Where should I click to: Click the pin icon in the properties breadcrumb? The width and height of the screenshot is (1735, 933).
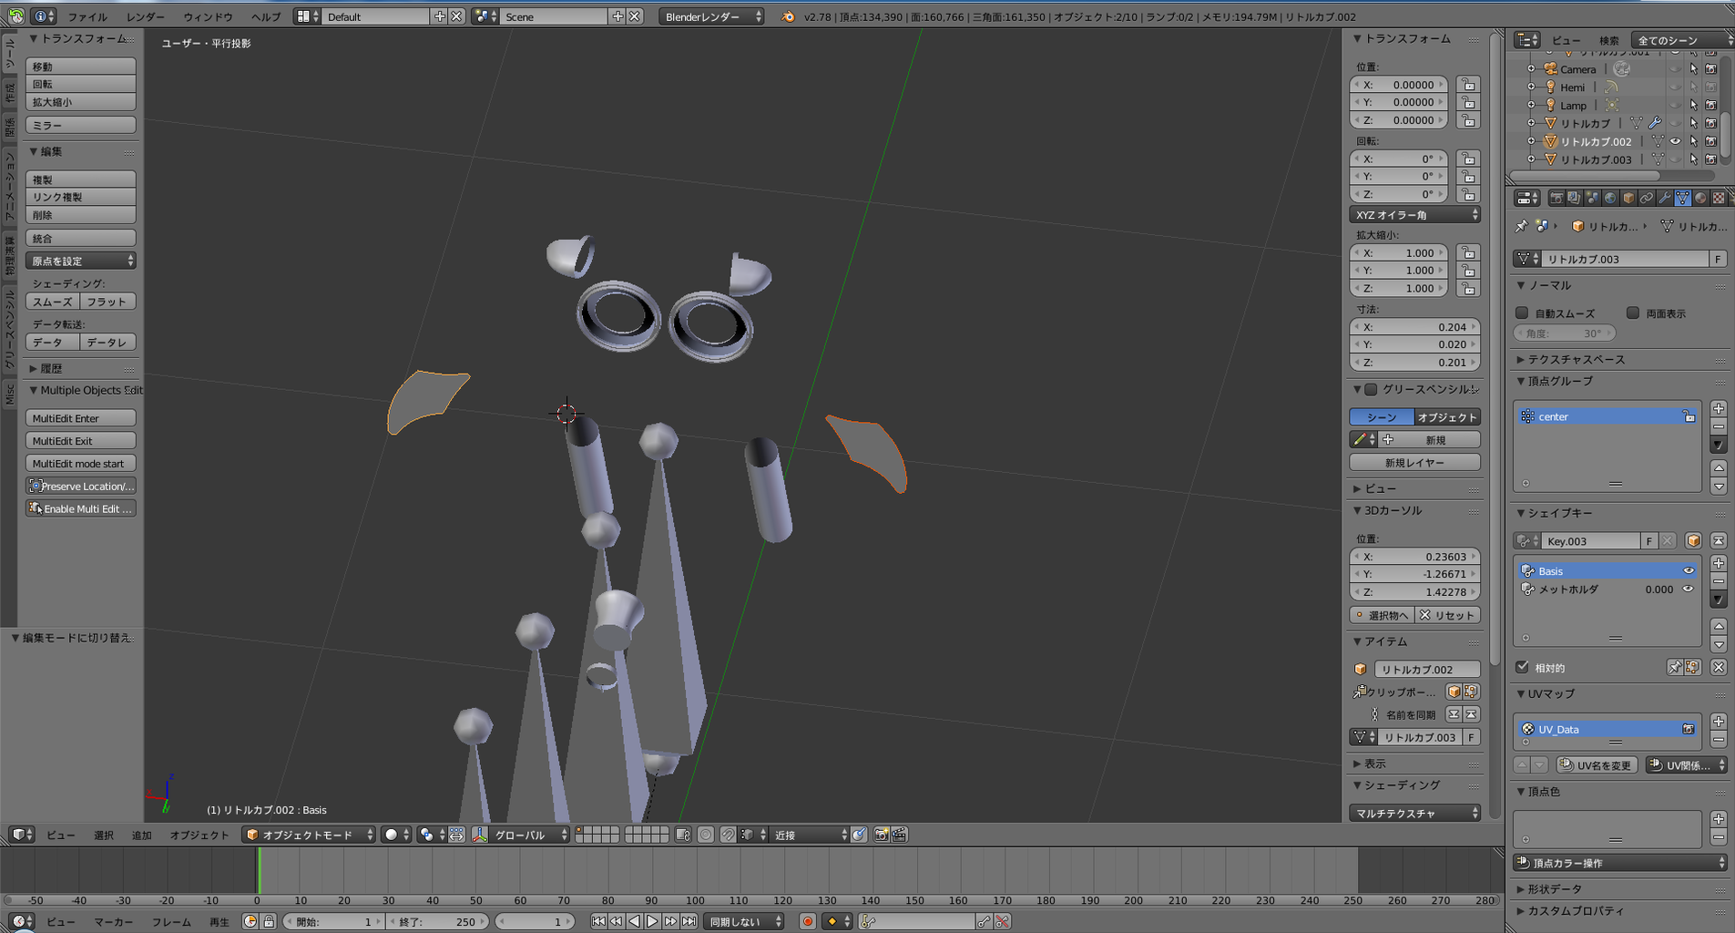click(1521, 226)
